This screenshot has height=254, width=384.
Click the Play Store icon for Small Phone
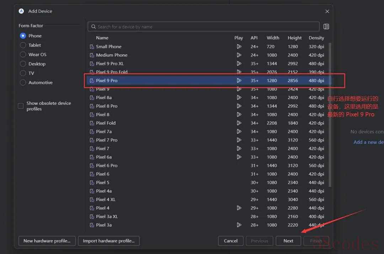tap(239, 47)
